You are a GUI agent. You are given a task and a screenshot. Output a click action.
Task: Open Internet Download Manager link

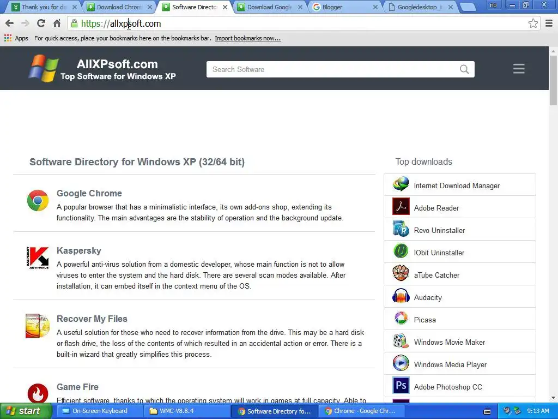(457, 185)
